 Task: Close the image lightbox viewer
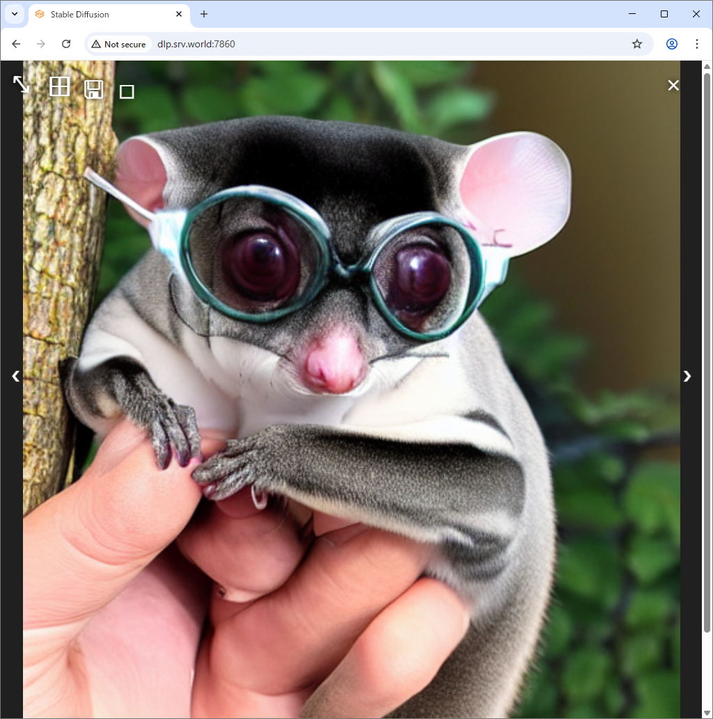coord(673,85)
